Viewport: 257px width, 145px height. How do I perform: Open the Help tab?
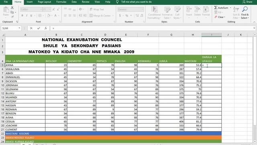point(108,2)
